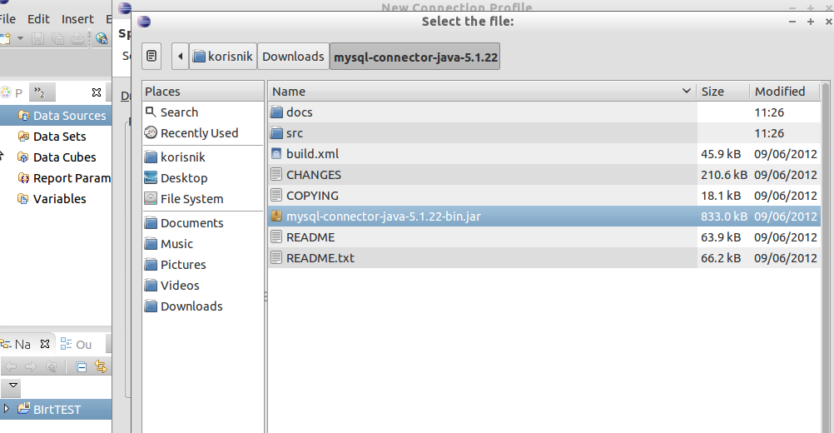The width and height of the screenshot is (834, 433).
Task: Click the back arrow in path bar
Action: [181, 57]
